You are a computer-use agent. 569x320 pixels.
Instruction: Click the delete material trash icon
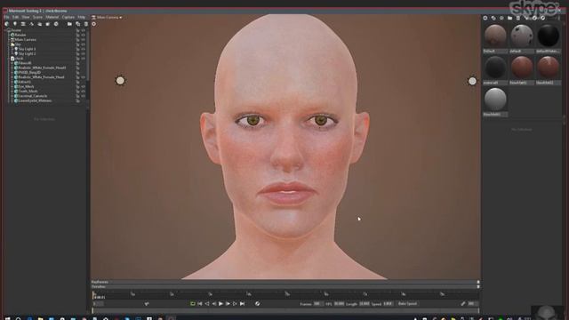coord(518,18)
